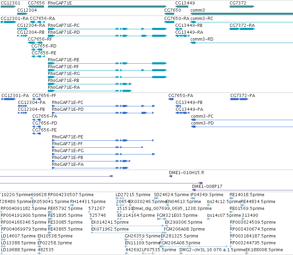
Task: Select EST LD27215.5prime
Action: coord(120,198)
